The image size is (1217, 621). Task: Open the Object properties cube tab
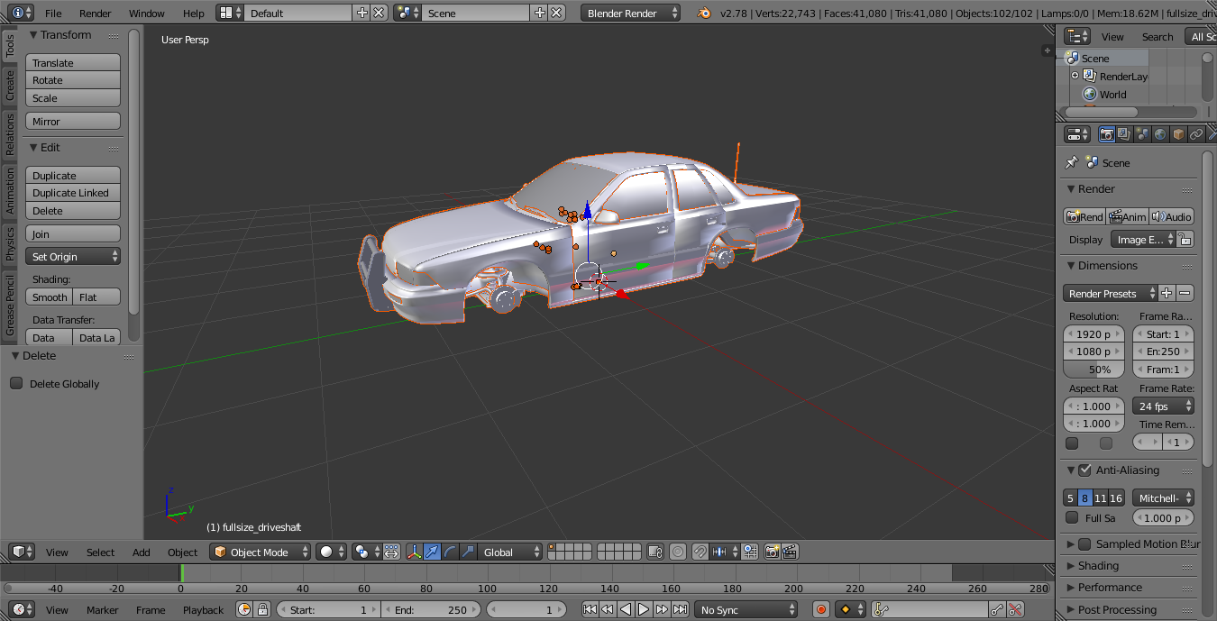1178,134
